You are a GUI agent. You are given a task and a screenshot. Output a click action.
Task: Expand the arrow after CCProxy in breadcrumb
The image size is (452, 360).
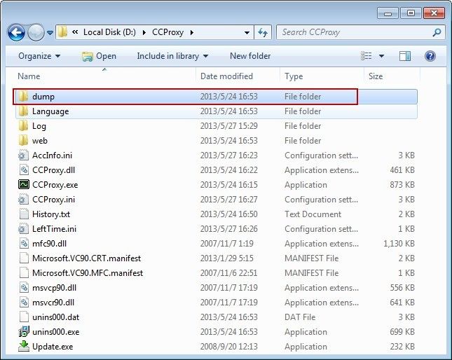point(192,32)
